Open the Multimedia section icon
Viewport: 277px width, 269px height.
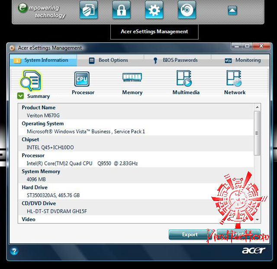tap(184, 78)
